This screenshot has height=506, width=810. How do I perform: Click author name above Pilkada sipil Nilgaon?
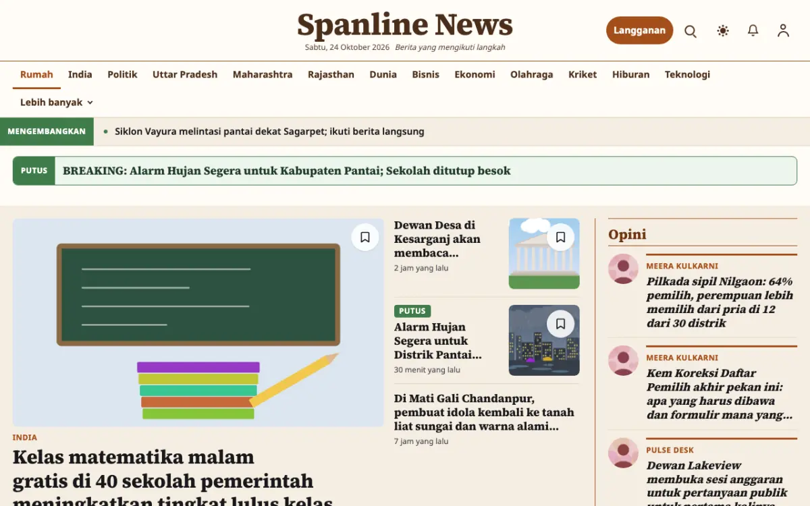click(x=682, y=266)
